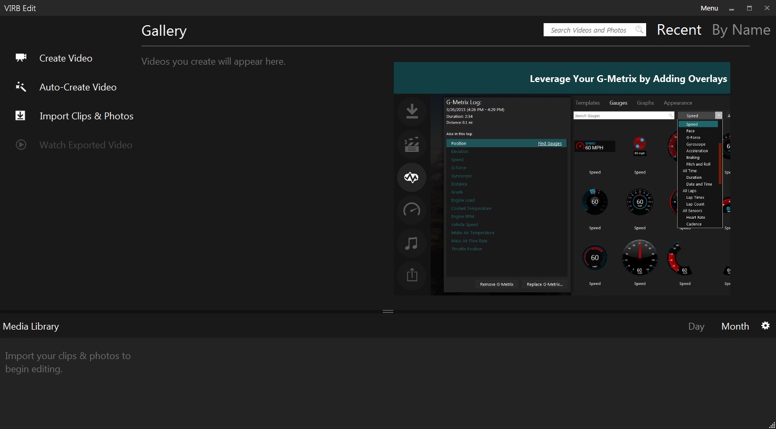The width and height of the screenshot is (776, 429).
Task: Open the Menu in title bar
Action: (709, 8)
